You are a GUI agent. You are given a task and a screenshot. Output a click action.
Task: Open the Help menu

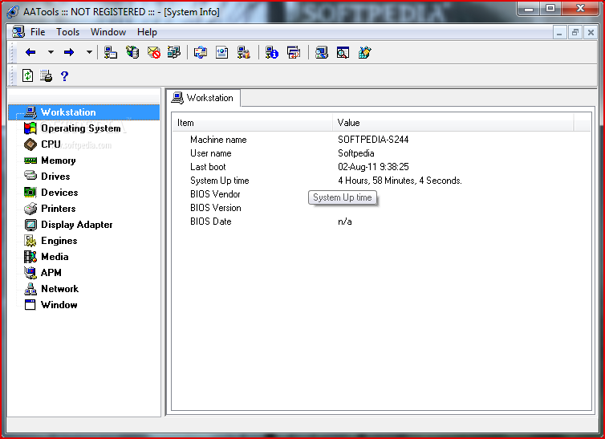click(x=147, y=32)
